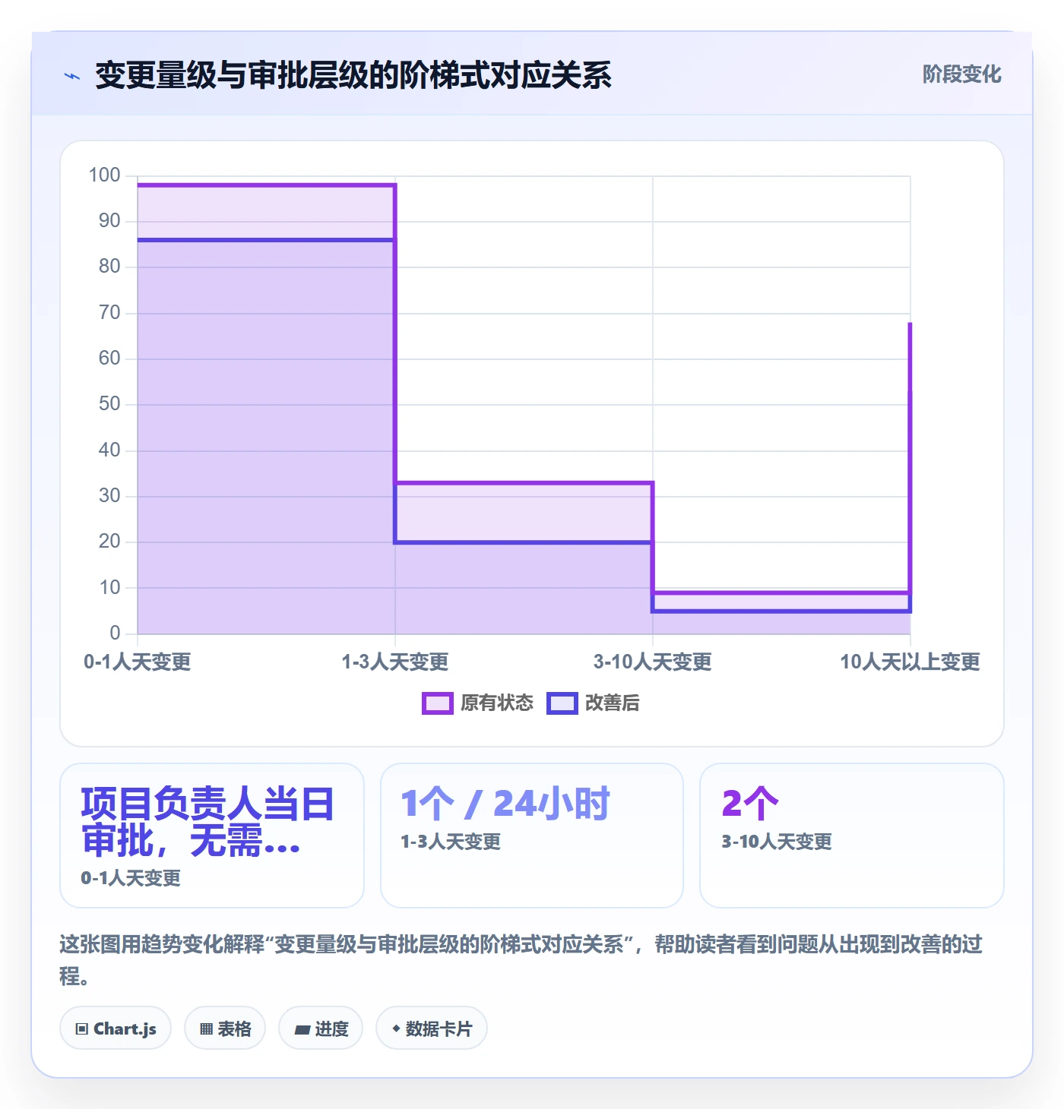Click the y-axis value 50
Screen dimensions: 1064x1109
pos(109,404)
